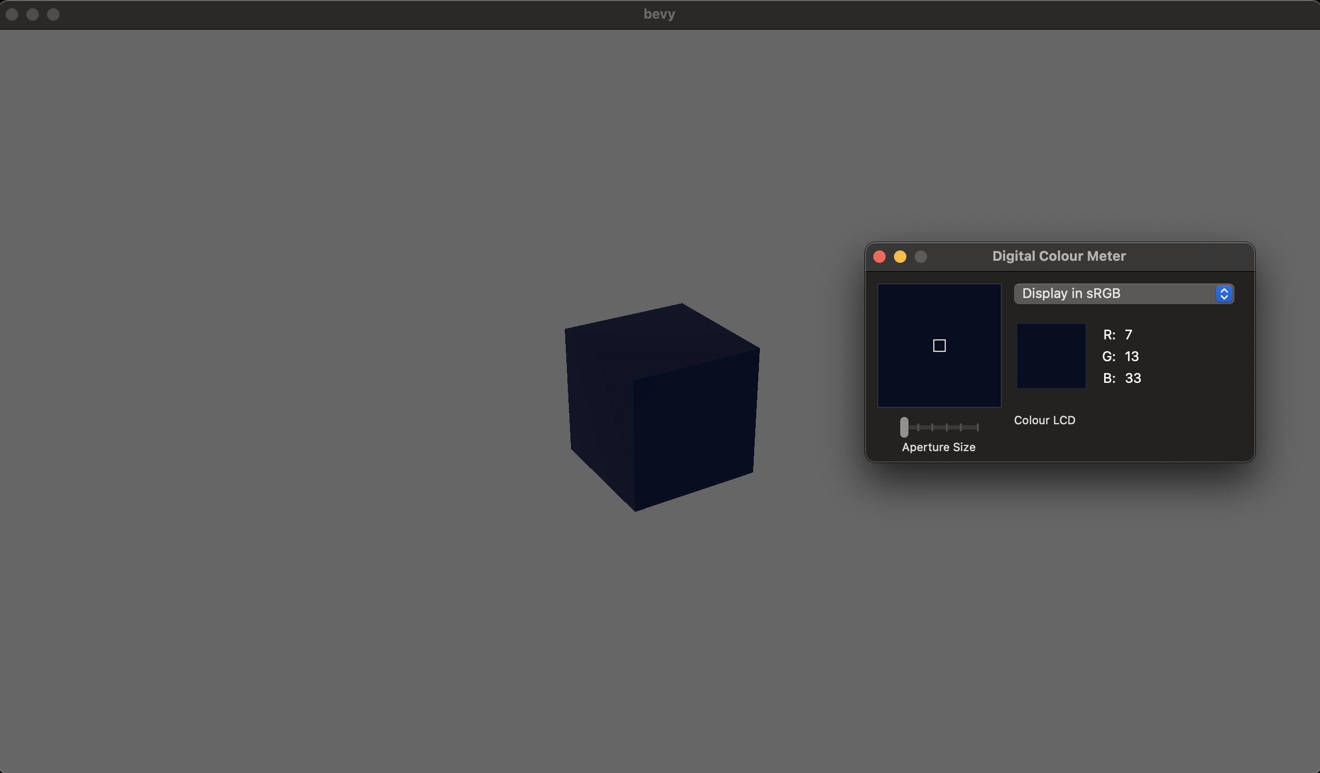Click the Digital Colour Meter title bar
The image size is (1320, 773).
[1059, 256]
